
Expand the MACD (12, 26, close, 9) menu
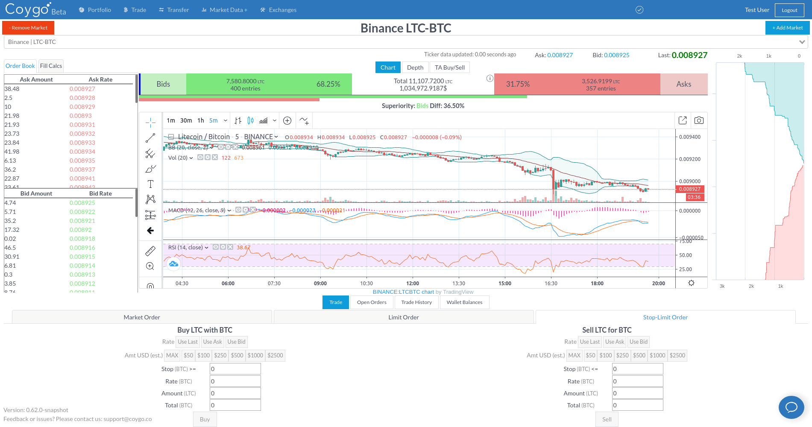[x=229, y=211]
